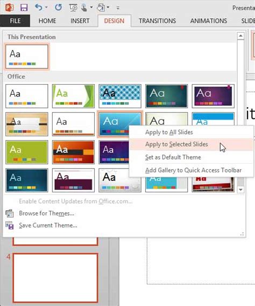Viewport: 255px width, 306px height.
Task: Save the presentation with the floppy disk icon
Action: 24,8
